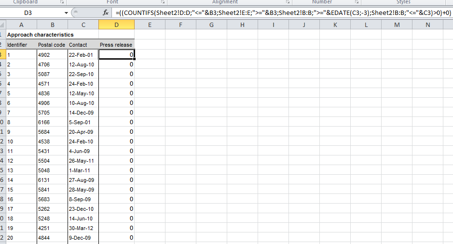Select contact date cell 20-Apr-09
This screenshot has width=453, height=244.
(x=83, y=132)
